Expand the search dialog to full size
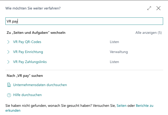 (149, 8)
